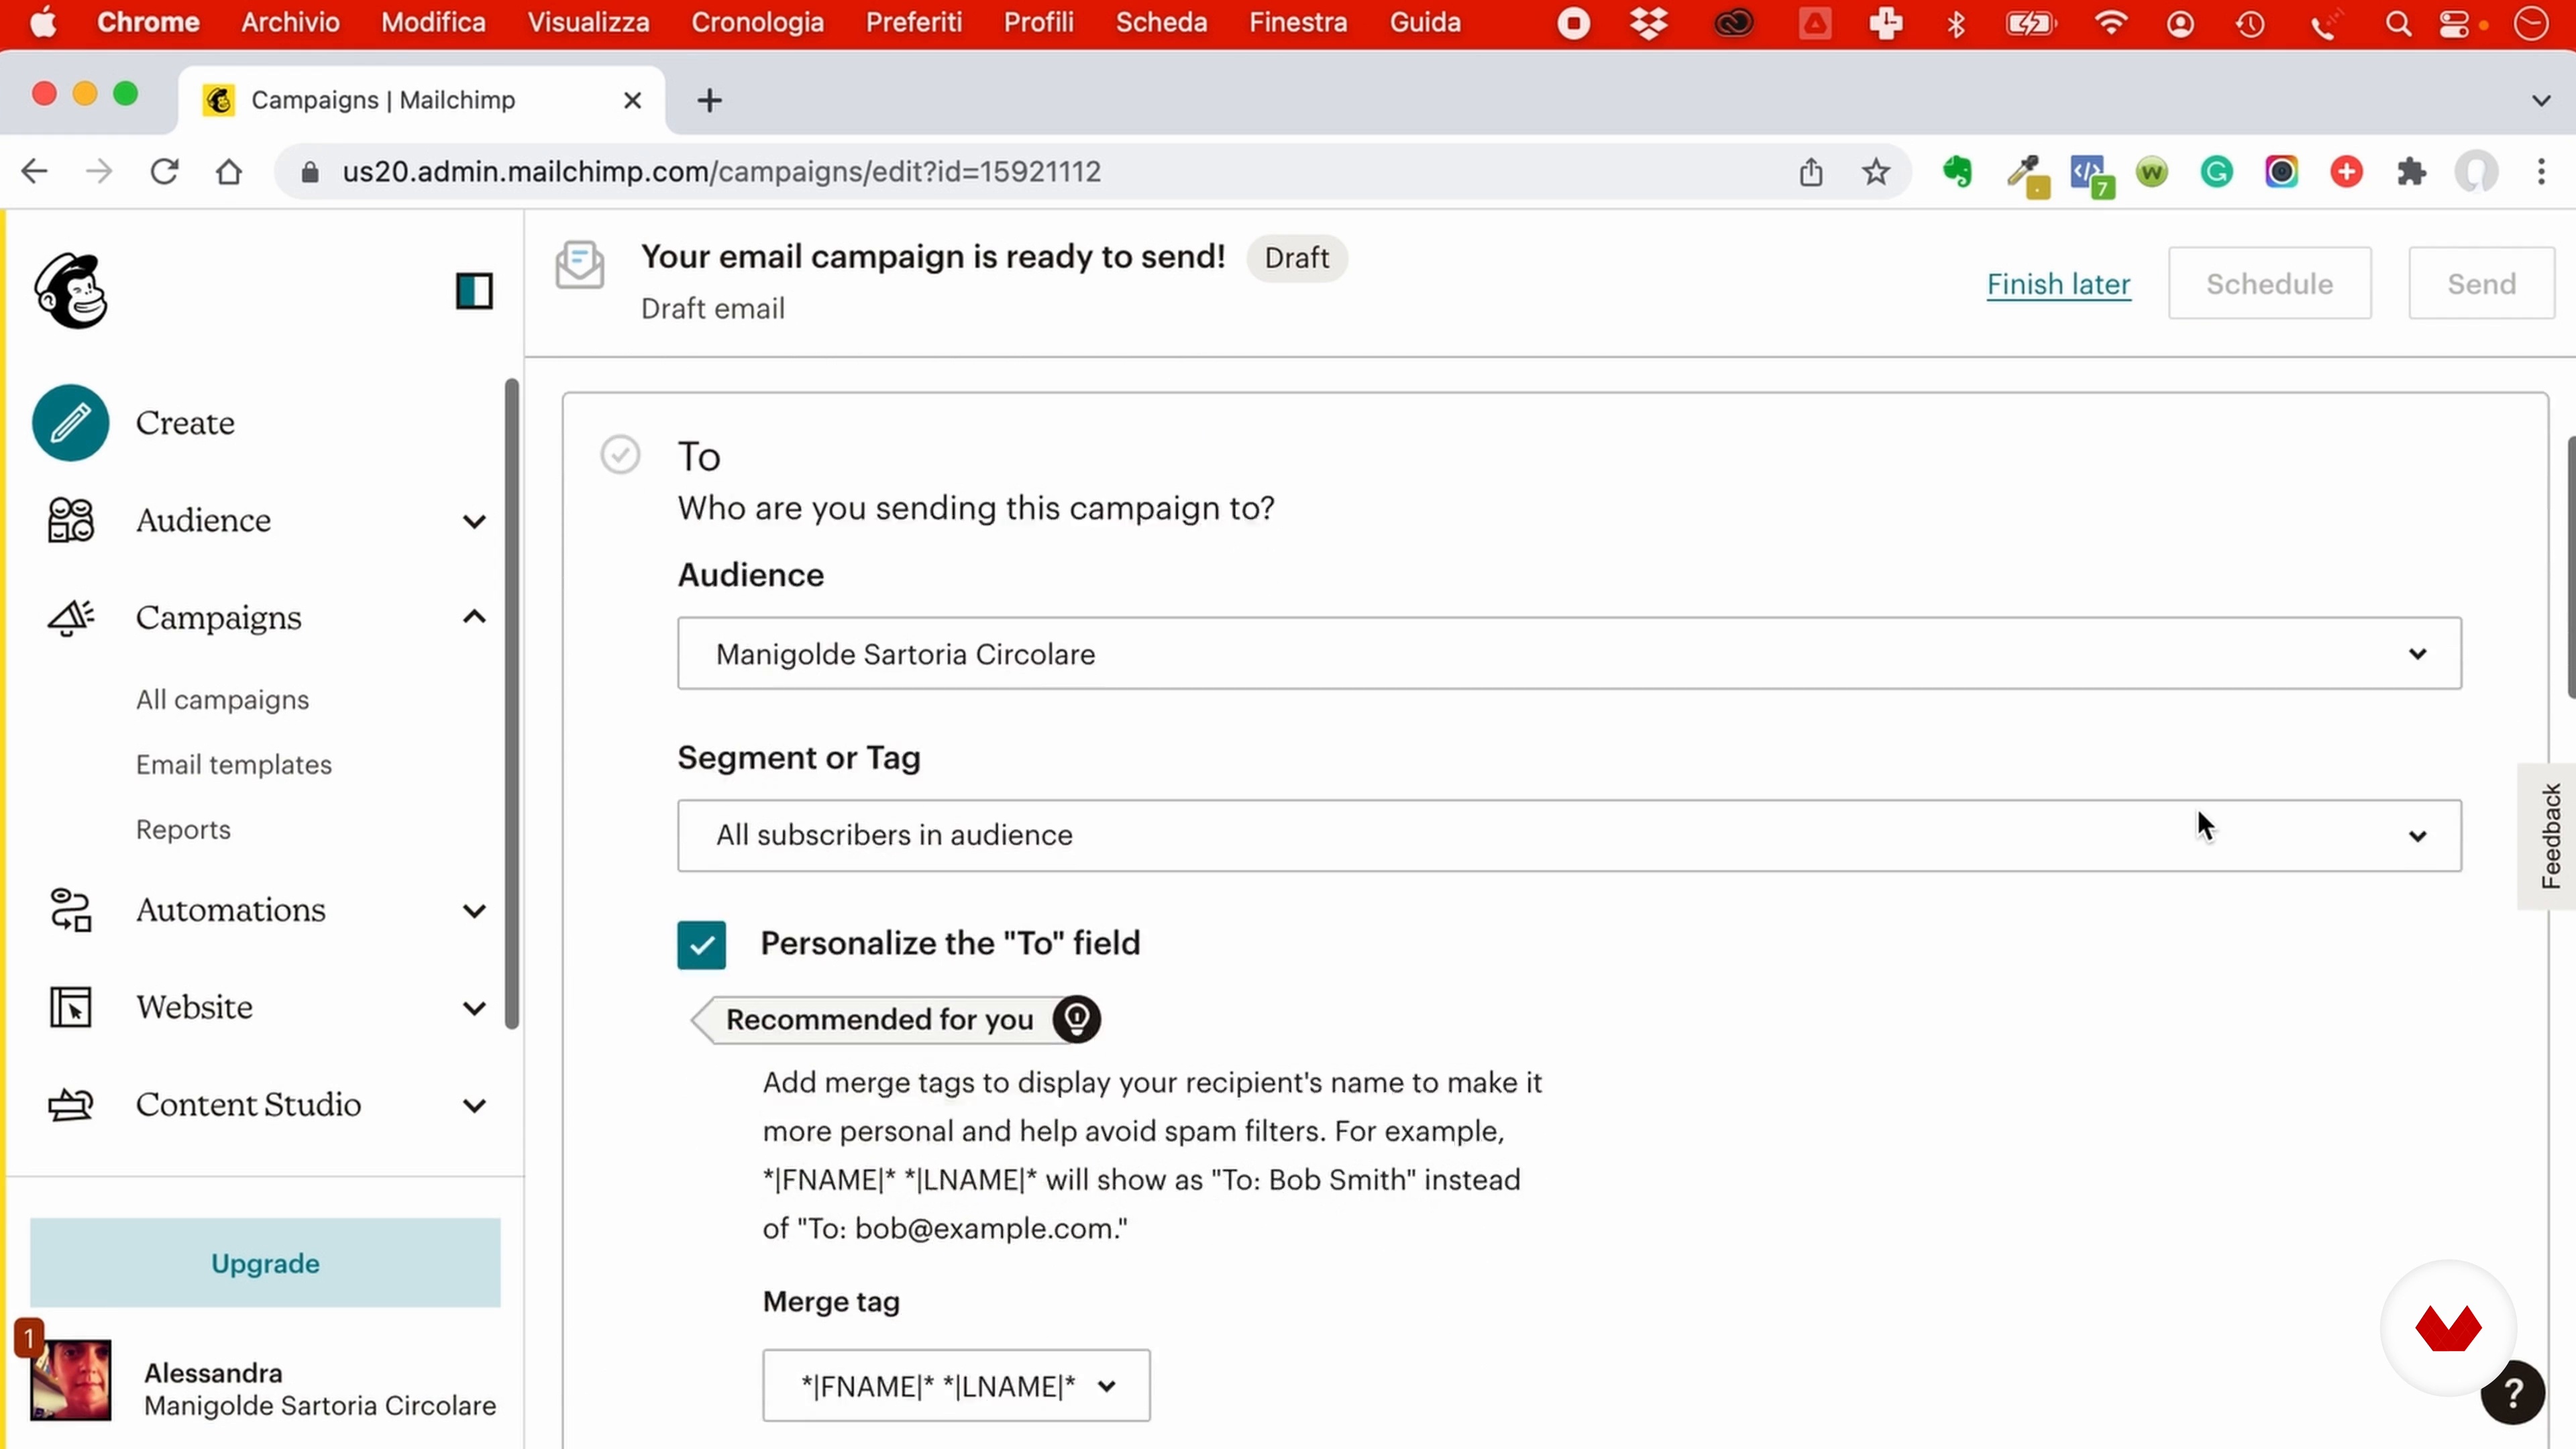The width and height of the screenshot is (2576, 1449).
Task: Click the Chrome address bar URL
Action: pos(721,172)
